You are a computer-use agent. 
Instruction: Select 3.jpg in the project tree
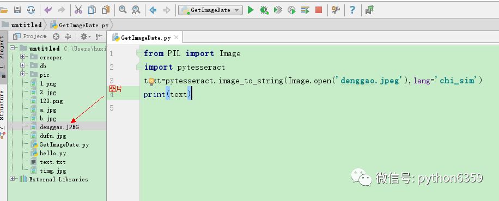point(48,93)
